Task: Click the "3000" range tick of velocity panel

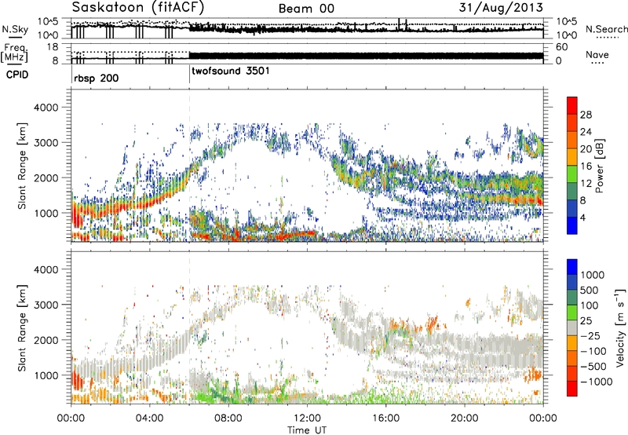Action: pyautogui.click(x=46, y=305)
